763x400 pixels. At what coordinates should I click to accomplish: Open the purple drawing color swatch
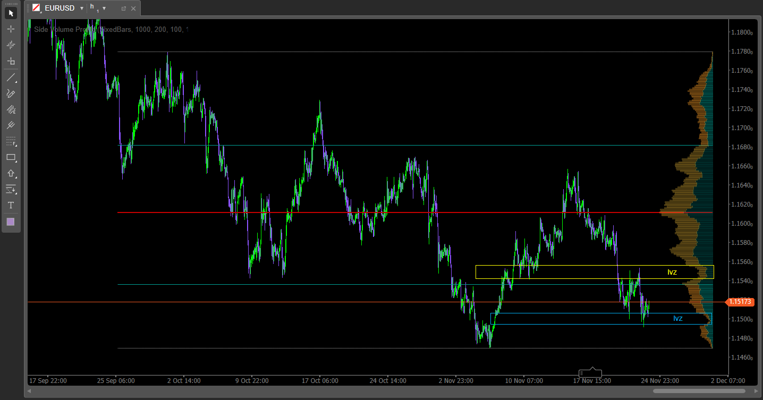click(x=11, y=222)
